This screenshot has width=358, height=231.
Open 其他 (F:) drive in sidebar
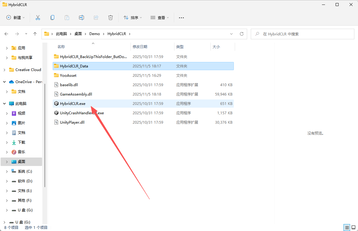25,200
